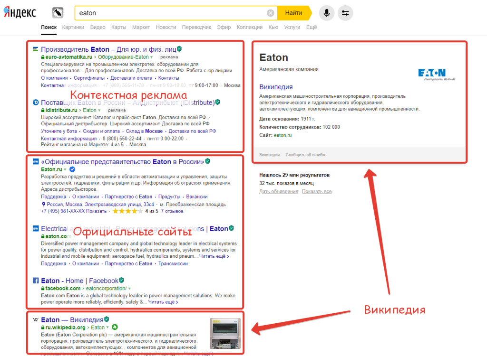Open Википедия heading in info card

[x=276, y=87]
